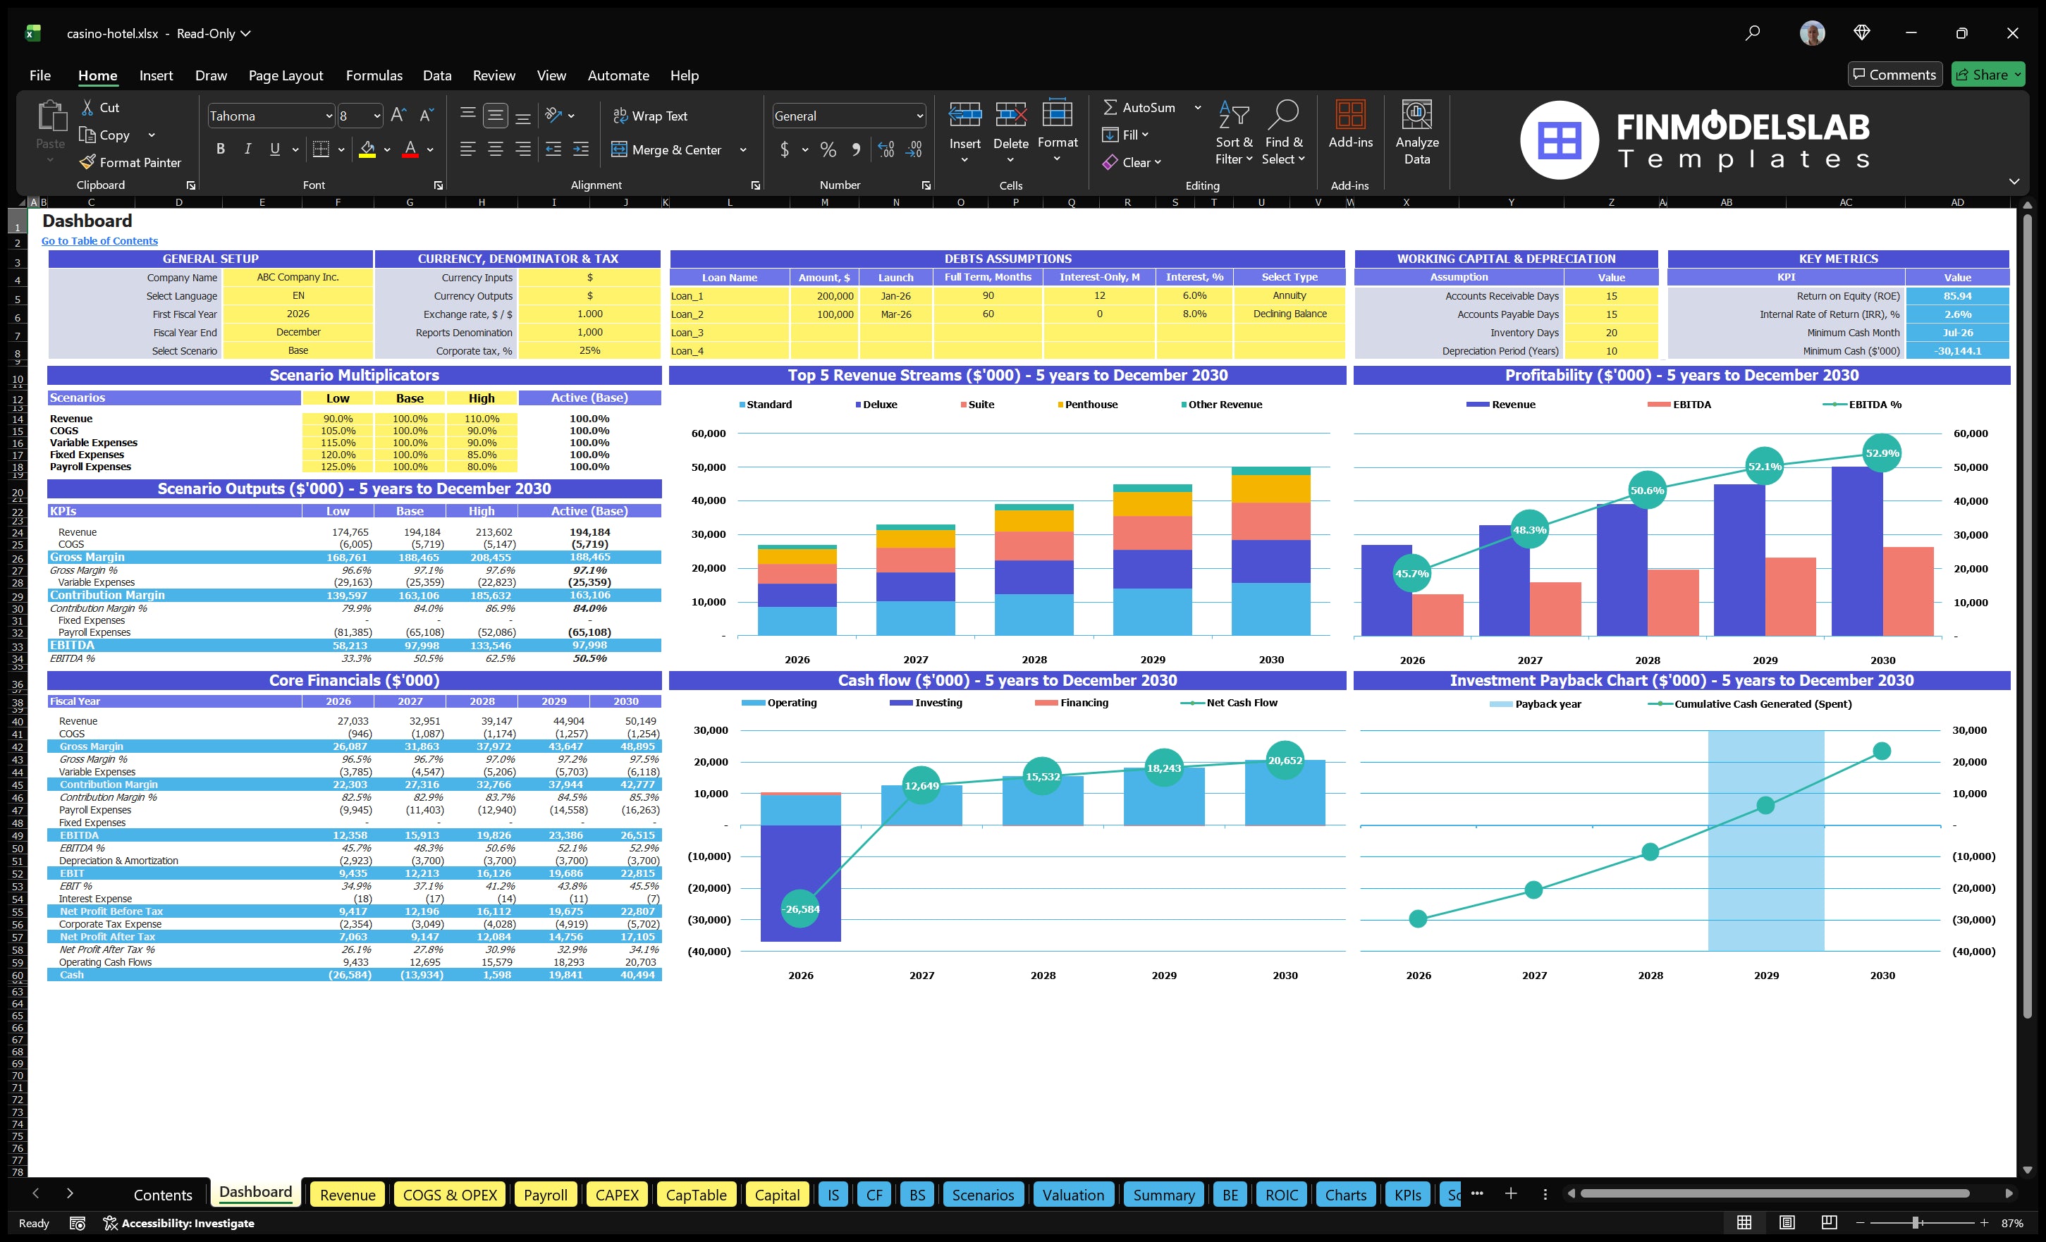Click the AutoSum icon
2046x1242 pixels.
point(1113,107)
